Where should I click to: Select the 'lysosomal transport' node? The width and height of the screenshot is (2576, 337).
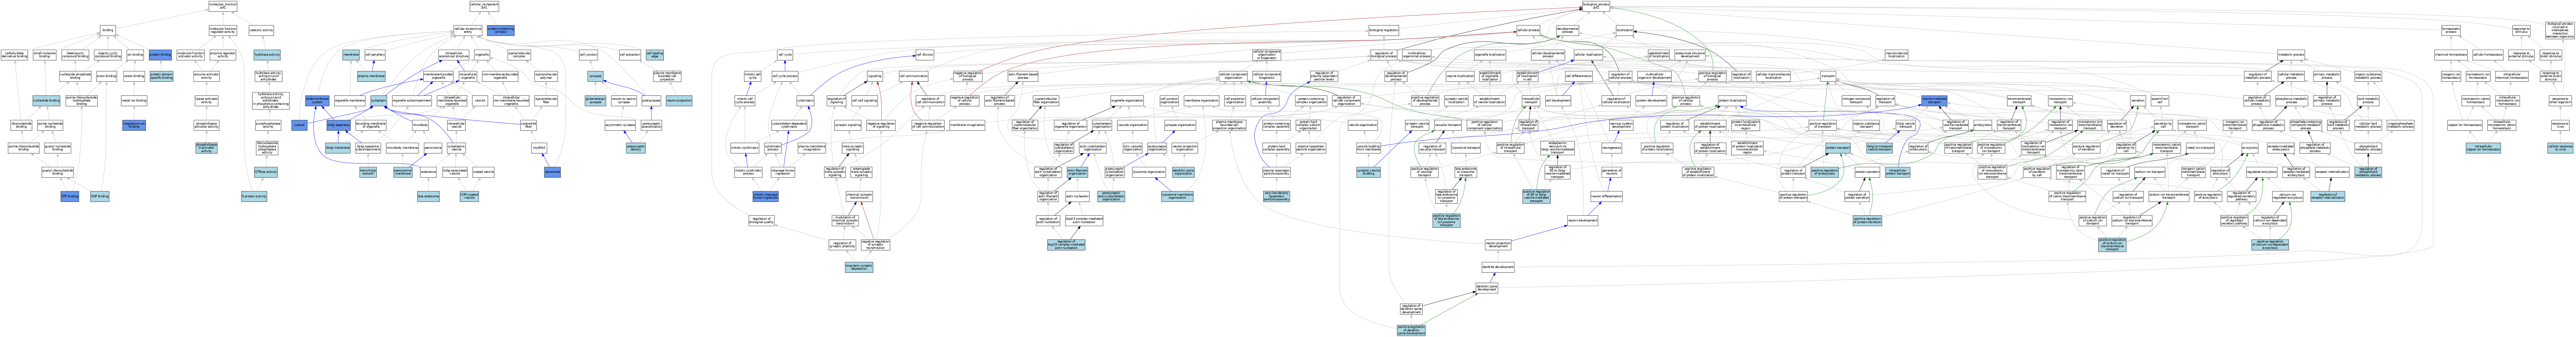click(x=1466, y=148)
